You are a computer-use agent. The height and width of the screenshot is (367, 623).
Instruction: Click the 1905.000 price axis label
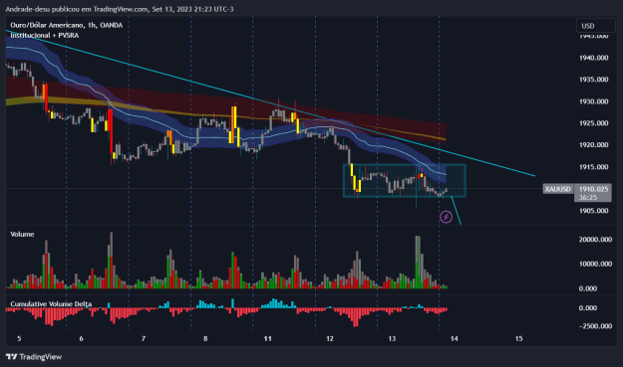point(594,211)
